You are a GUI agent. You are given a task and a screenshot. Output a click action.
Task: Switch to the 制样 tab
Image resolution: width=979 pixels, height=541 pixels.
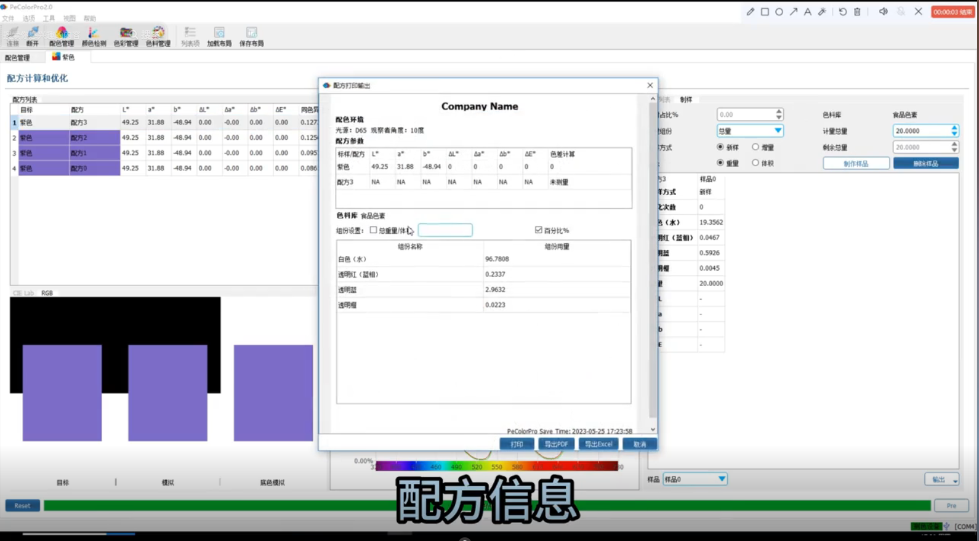coord(686,100)
